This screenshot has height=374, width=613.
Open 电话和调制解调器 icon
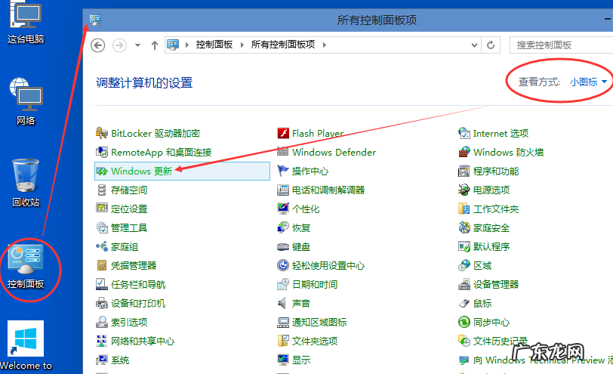(x=283, y=190)
